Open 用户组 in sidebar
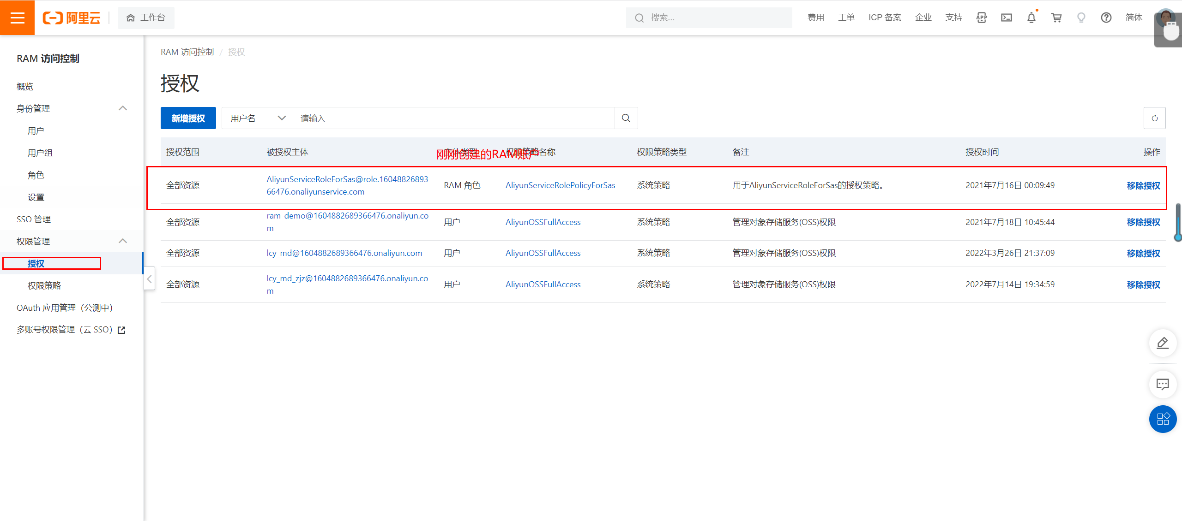This screenshot has height=521, width=1182. [40, 153]
